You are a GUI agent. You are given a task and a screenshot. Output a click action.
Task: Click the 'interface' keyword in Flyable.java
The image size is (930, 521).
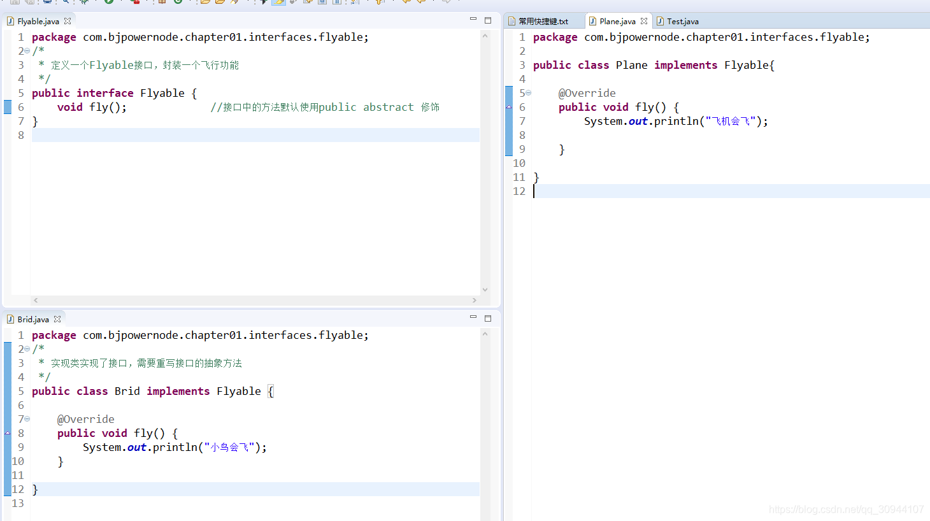point(105,93)
